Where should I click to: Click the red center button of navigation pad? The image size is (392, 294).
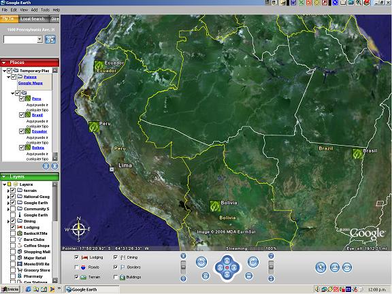[227, 267]
